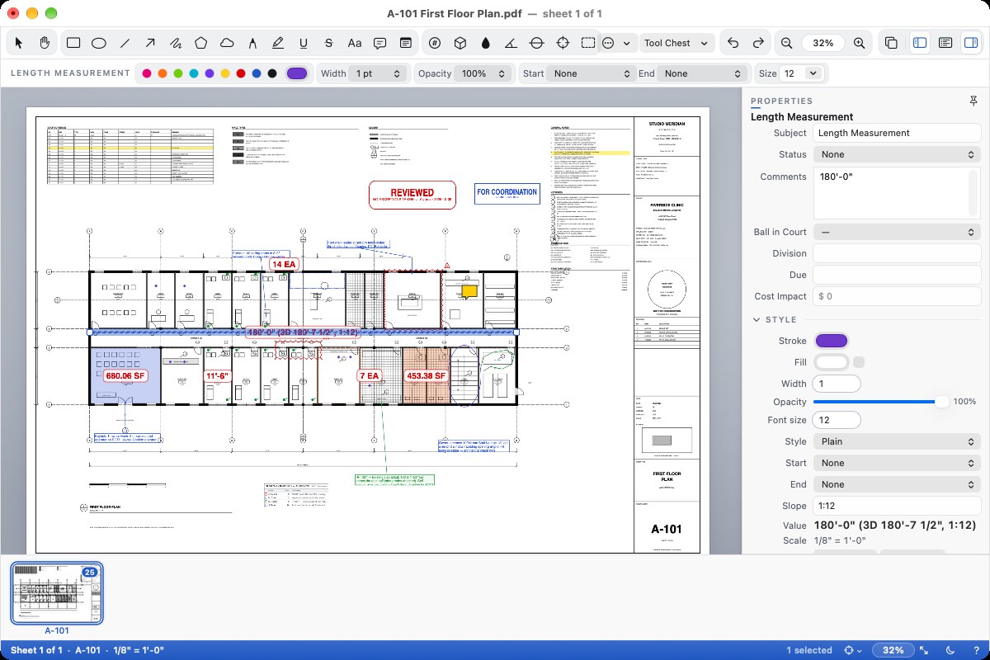Click the Count (#) tool
Viewport: 990px width, 660px height.
(435, 43)
